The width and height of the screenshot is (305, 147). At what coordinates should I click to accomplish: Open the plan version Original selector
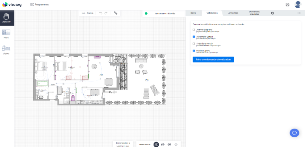tap(87, 13)
